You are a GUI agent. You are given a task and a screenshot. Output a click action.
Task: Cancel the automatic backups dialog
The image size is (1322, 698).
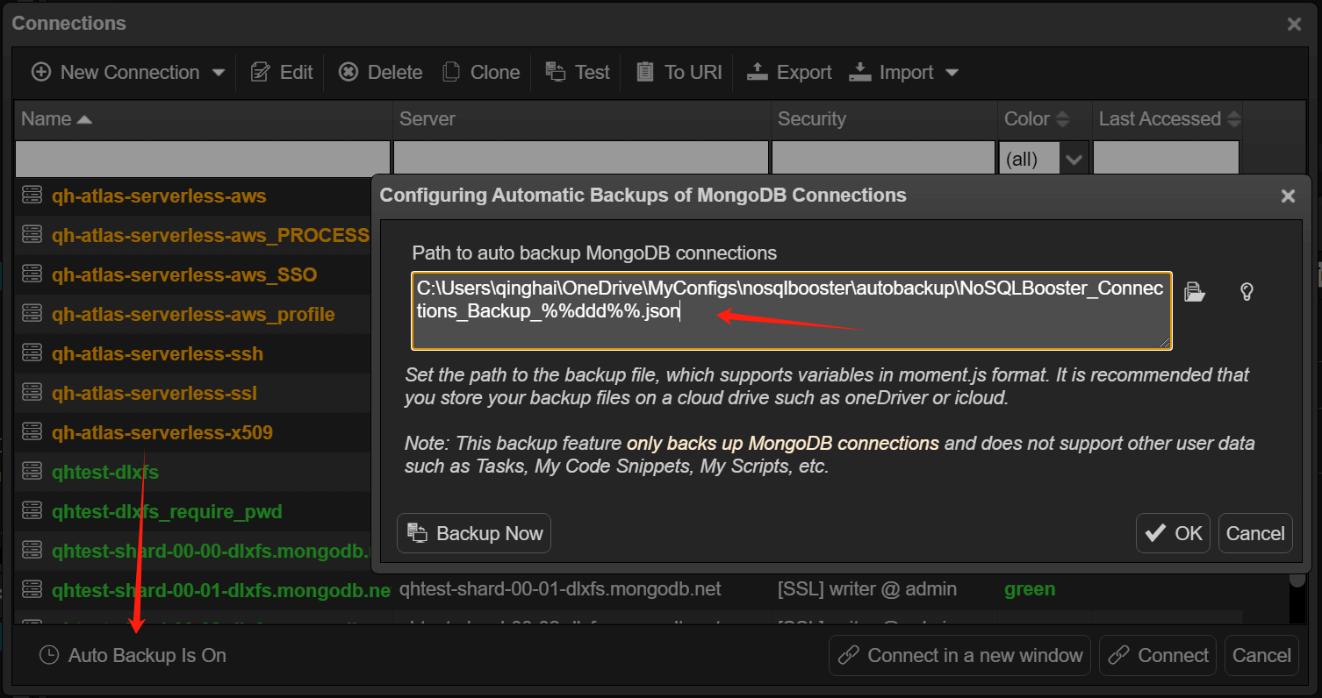point(1255,533)
